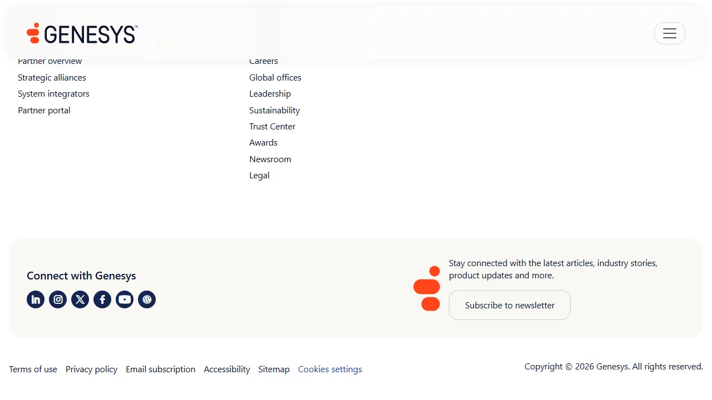The height and width of the screenshot is (400, 712).
Task: Open Cookies settings
Action: [330, 369]
